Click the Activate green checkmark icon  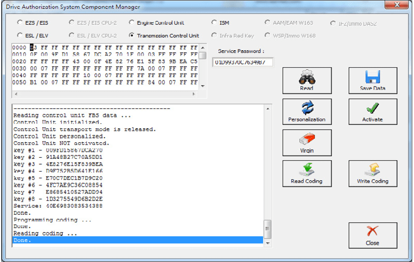coord(373,108)
